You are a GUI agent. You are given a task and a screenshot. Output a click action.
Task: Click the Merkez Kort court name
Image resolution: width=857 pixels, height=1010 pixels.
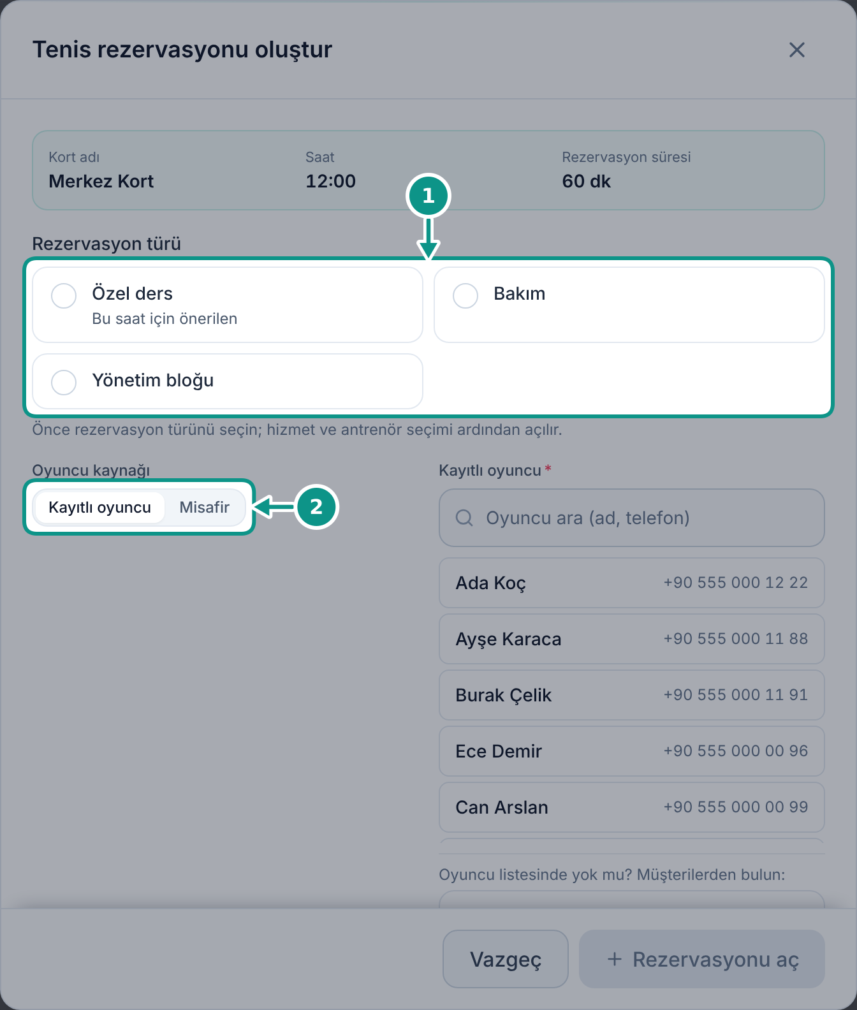(101, 182)
